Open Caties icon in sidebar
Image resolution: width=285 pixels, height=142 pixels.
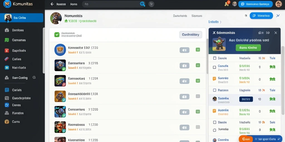coord(7,59)
